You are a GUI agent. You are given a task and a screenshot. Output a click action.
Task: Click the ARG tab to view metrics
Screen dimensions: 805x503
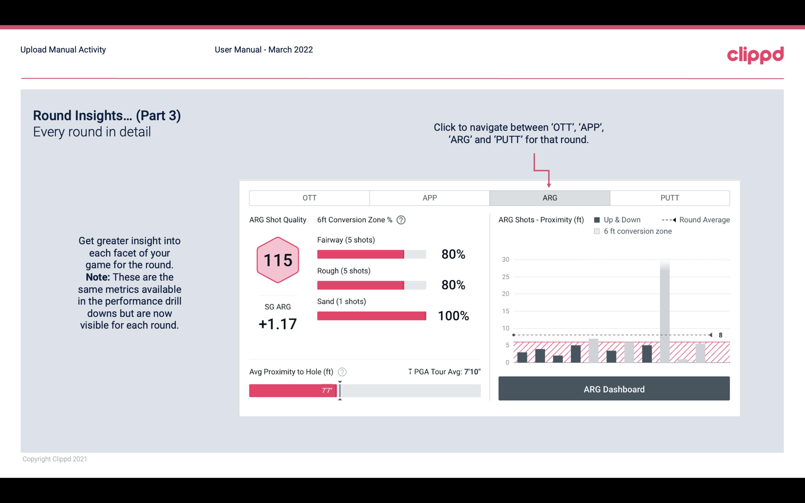[549, 198]
